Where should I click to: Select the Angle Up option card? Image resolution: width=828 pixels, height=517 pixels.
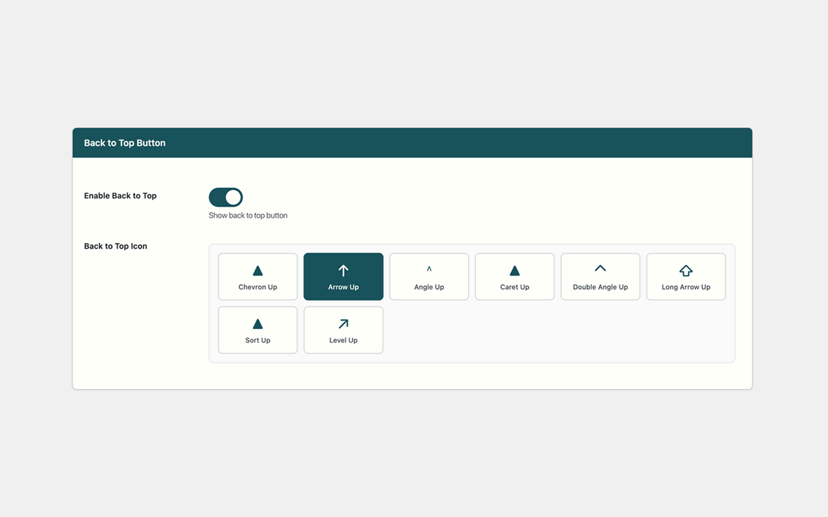(429, 277)
